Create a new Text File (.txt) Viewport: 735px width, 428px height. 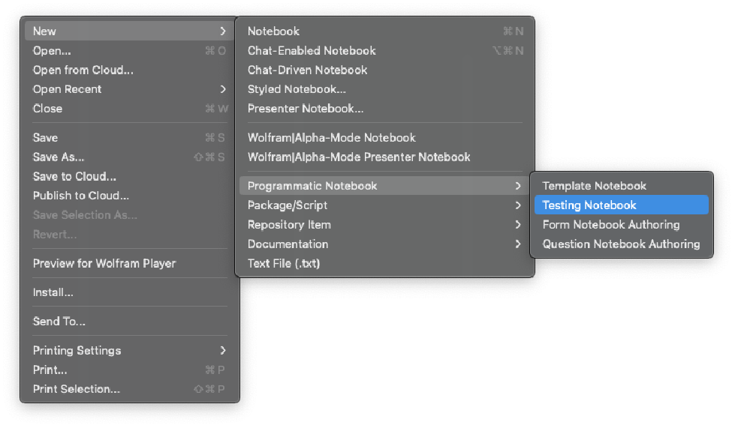[x=284, y=263]
